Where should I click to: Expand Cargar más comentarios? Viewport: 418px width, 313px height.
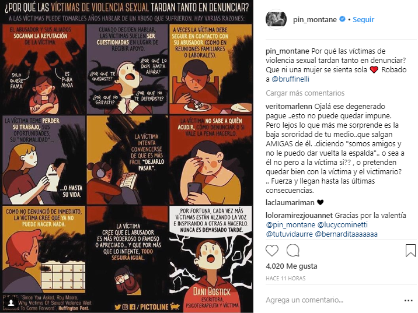coord(305,93)
